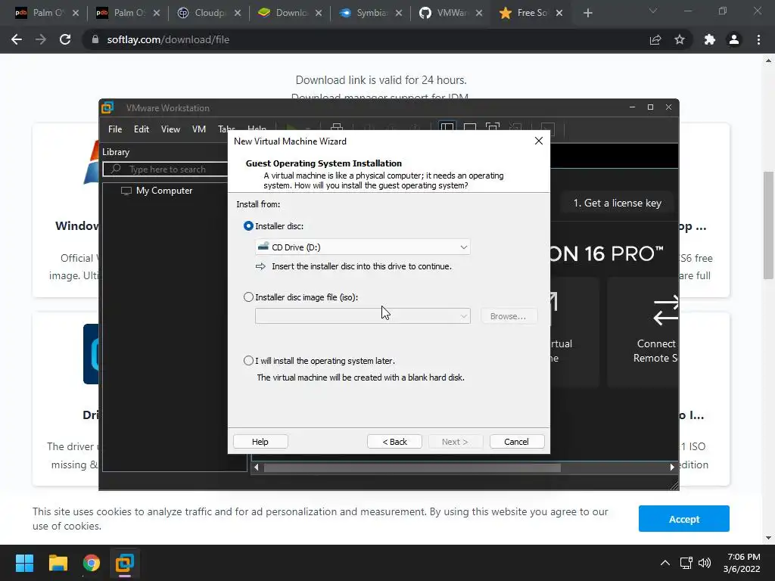Click the Library search field in VMware
This screenshot has width=775, height=581.
tap(166, 169)
